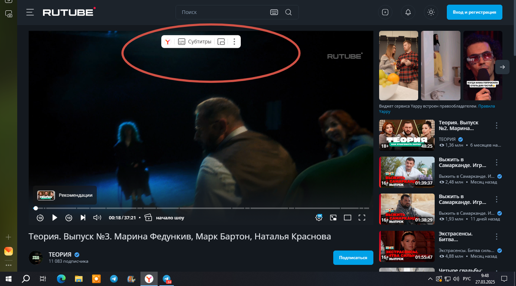
Task: Open the Рекомендации popup in player
Action: tap(65, 195)
